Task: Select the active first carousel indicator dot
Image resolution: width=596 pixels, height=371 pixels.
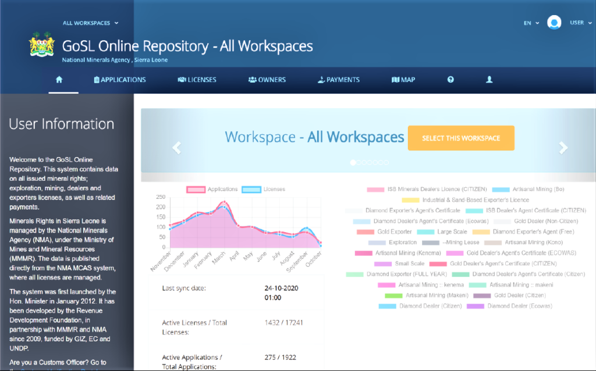Action: [x=353, y=162]
